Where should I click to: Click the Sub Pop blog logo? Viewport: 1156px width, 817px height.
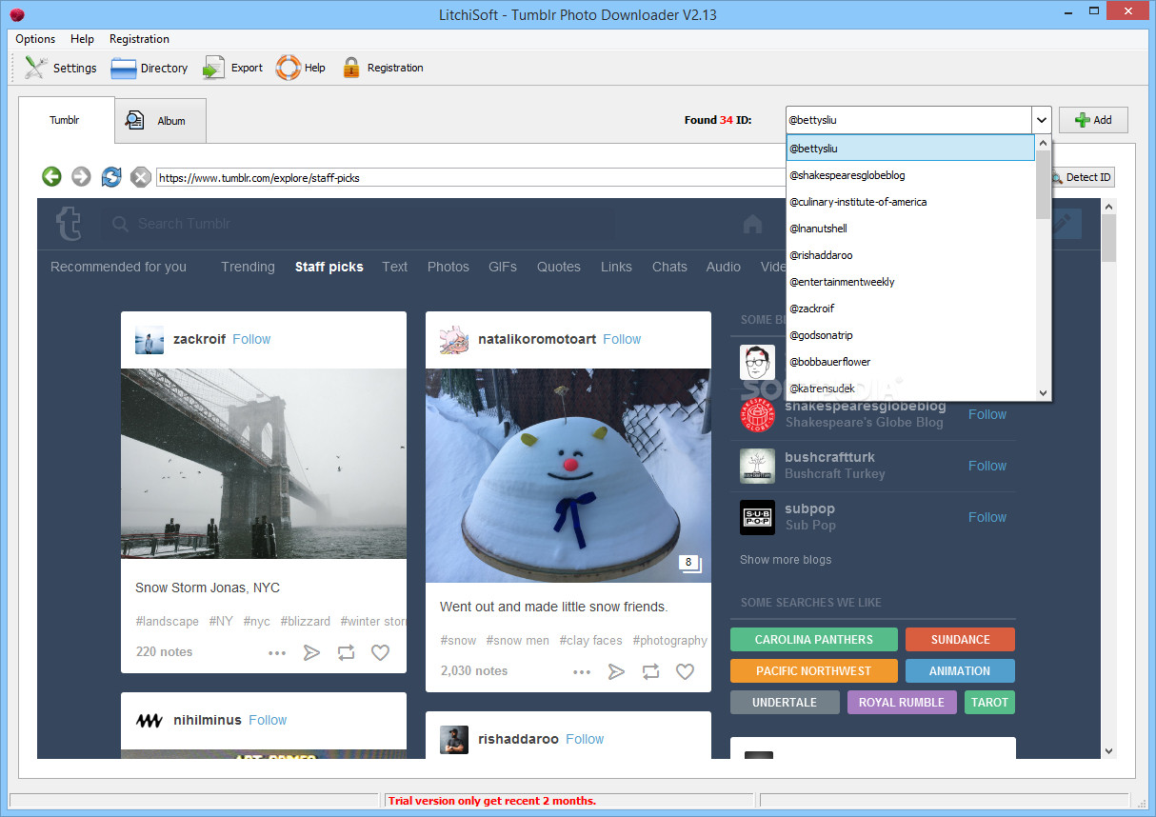757,517
